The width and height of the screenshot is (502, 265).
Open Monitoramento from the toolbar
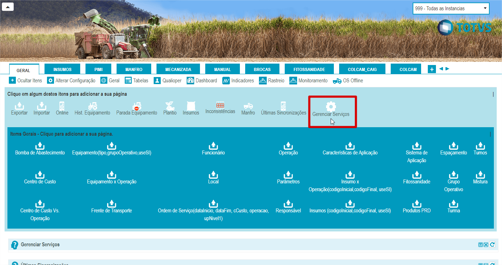pyautogui.click(x=308, y=81)
